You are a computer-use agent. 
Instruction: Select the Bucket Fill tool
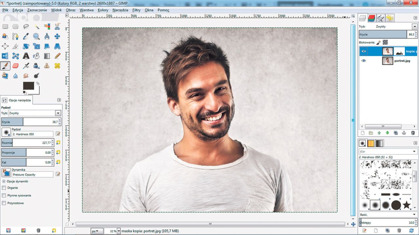coord(36,56)
